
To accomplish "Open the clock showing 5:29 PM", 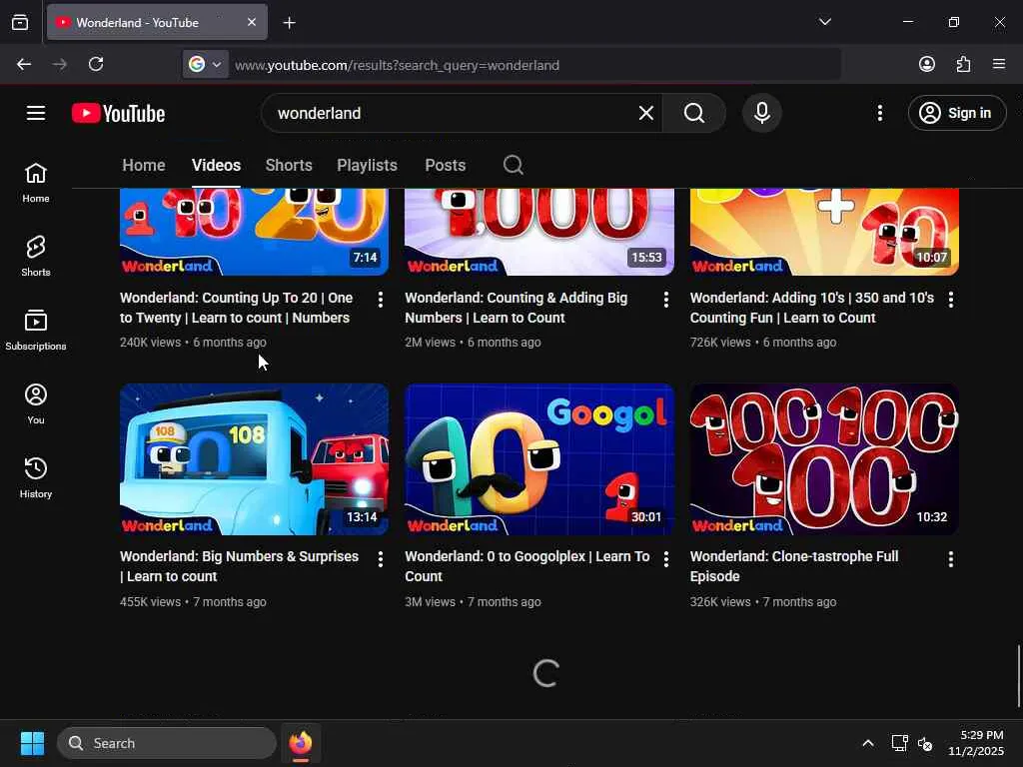I will (975, 743).
